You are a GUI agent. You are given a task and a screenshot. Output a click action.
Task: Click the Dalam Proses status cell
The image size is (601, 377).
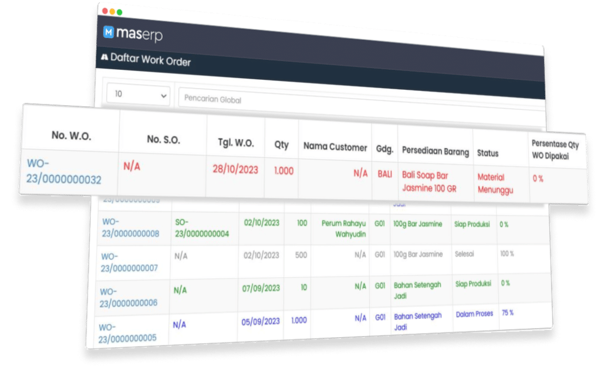click(x=474, y=314)
